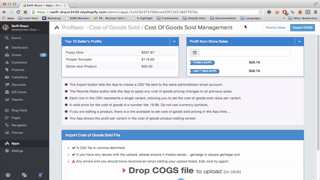Click the plus-box extension icon
This screenshot has height=180, width=320.
[x=308, y=12]
